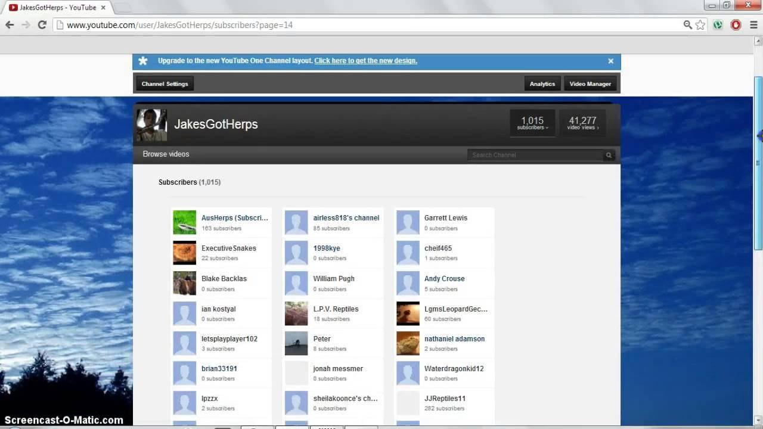Open letsplayplayer102 channel link
The height and width of the screenshot is (429, 763).
[229, 339]
